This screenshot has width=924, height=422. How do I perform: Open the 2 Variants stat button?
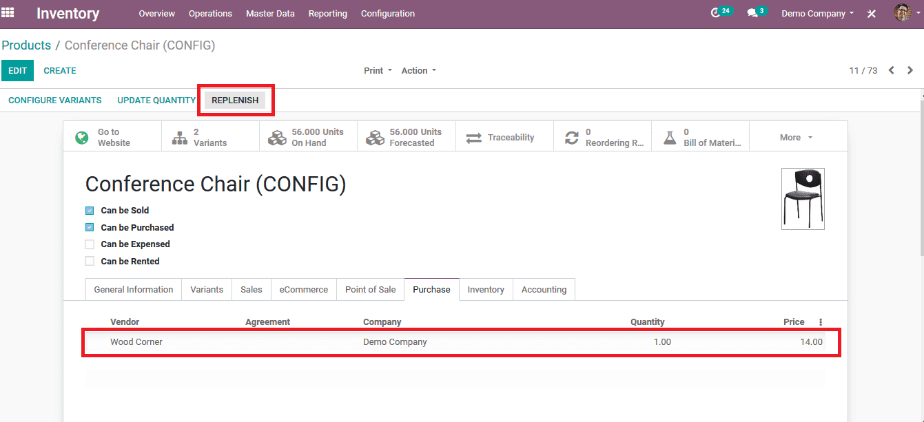point(210,137)
